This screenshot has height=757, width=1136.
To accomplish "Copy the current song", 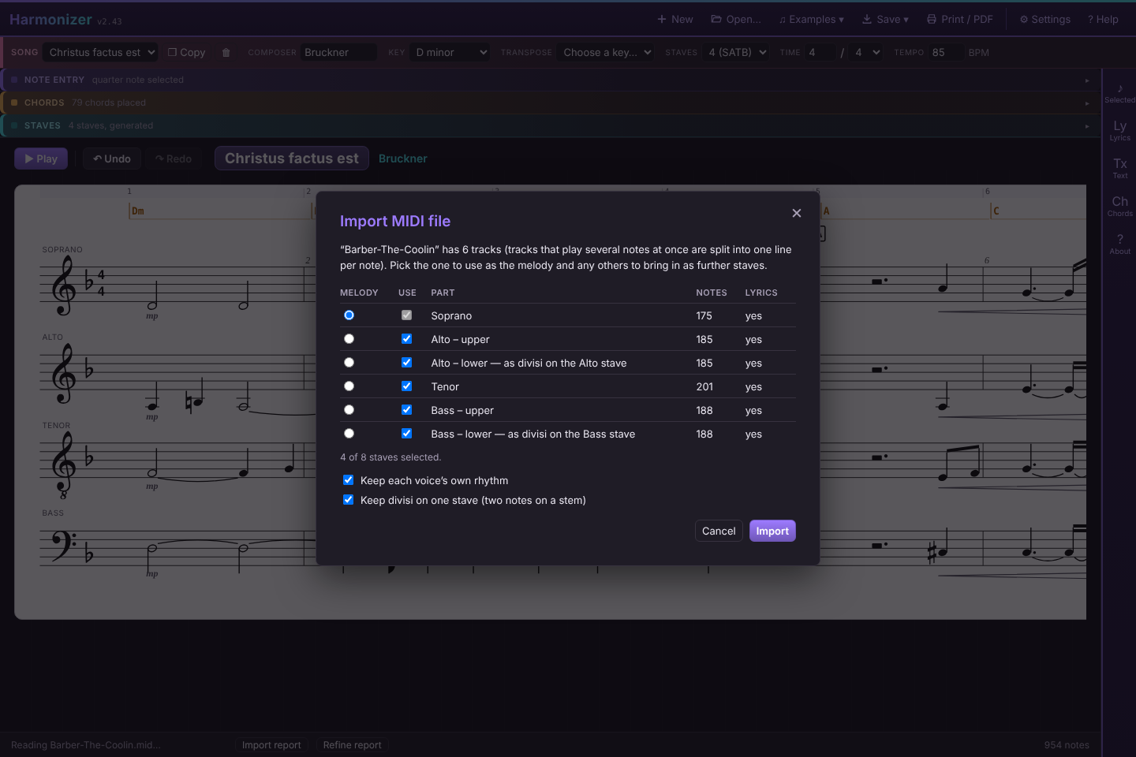I will 186,52.
